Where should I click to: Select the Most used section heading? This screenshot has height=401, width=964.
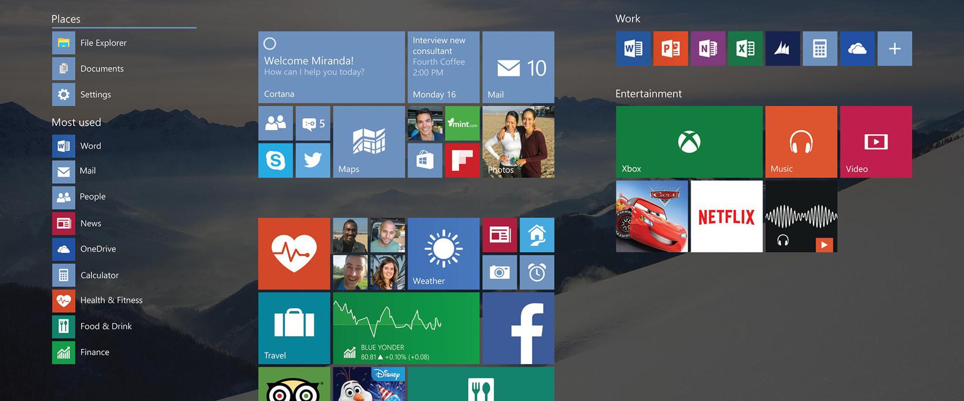coord(76,122)
